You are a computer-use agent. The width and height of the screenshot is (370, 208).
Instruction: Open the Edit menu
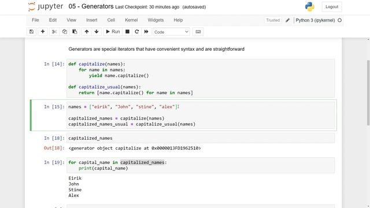click(53, 20)
